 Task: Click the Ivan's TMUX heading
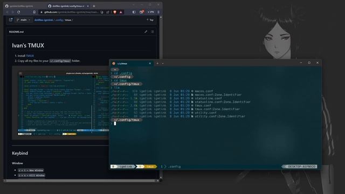(28, 45)
